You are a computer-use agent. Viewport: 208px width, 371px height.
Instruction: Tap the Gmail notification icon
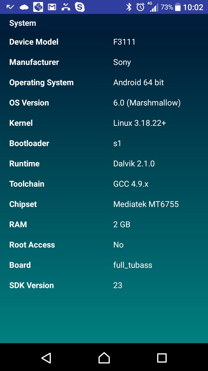click(x=52, y=7)
